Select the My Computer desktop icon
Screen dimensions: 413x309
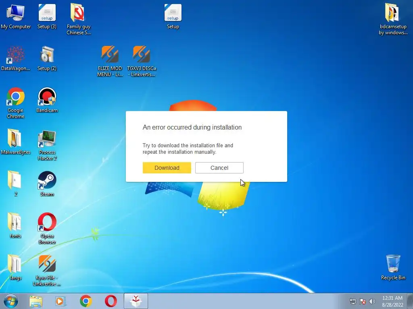coord(16,16)
